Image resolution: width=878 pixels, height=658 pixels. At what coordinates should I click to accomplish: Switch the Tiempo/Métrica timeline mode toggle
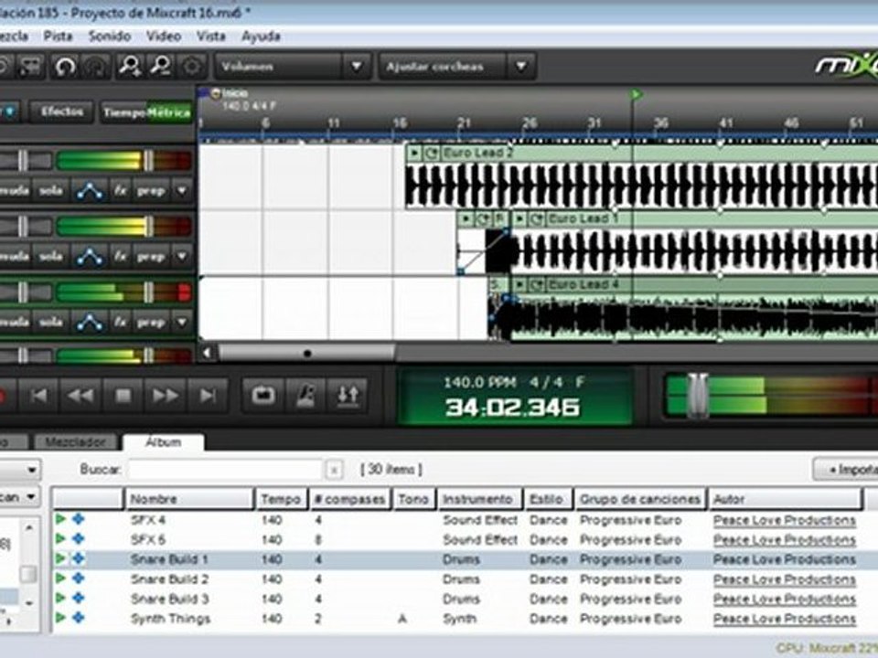[146, 112]
